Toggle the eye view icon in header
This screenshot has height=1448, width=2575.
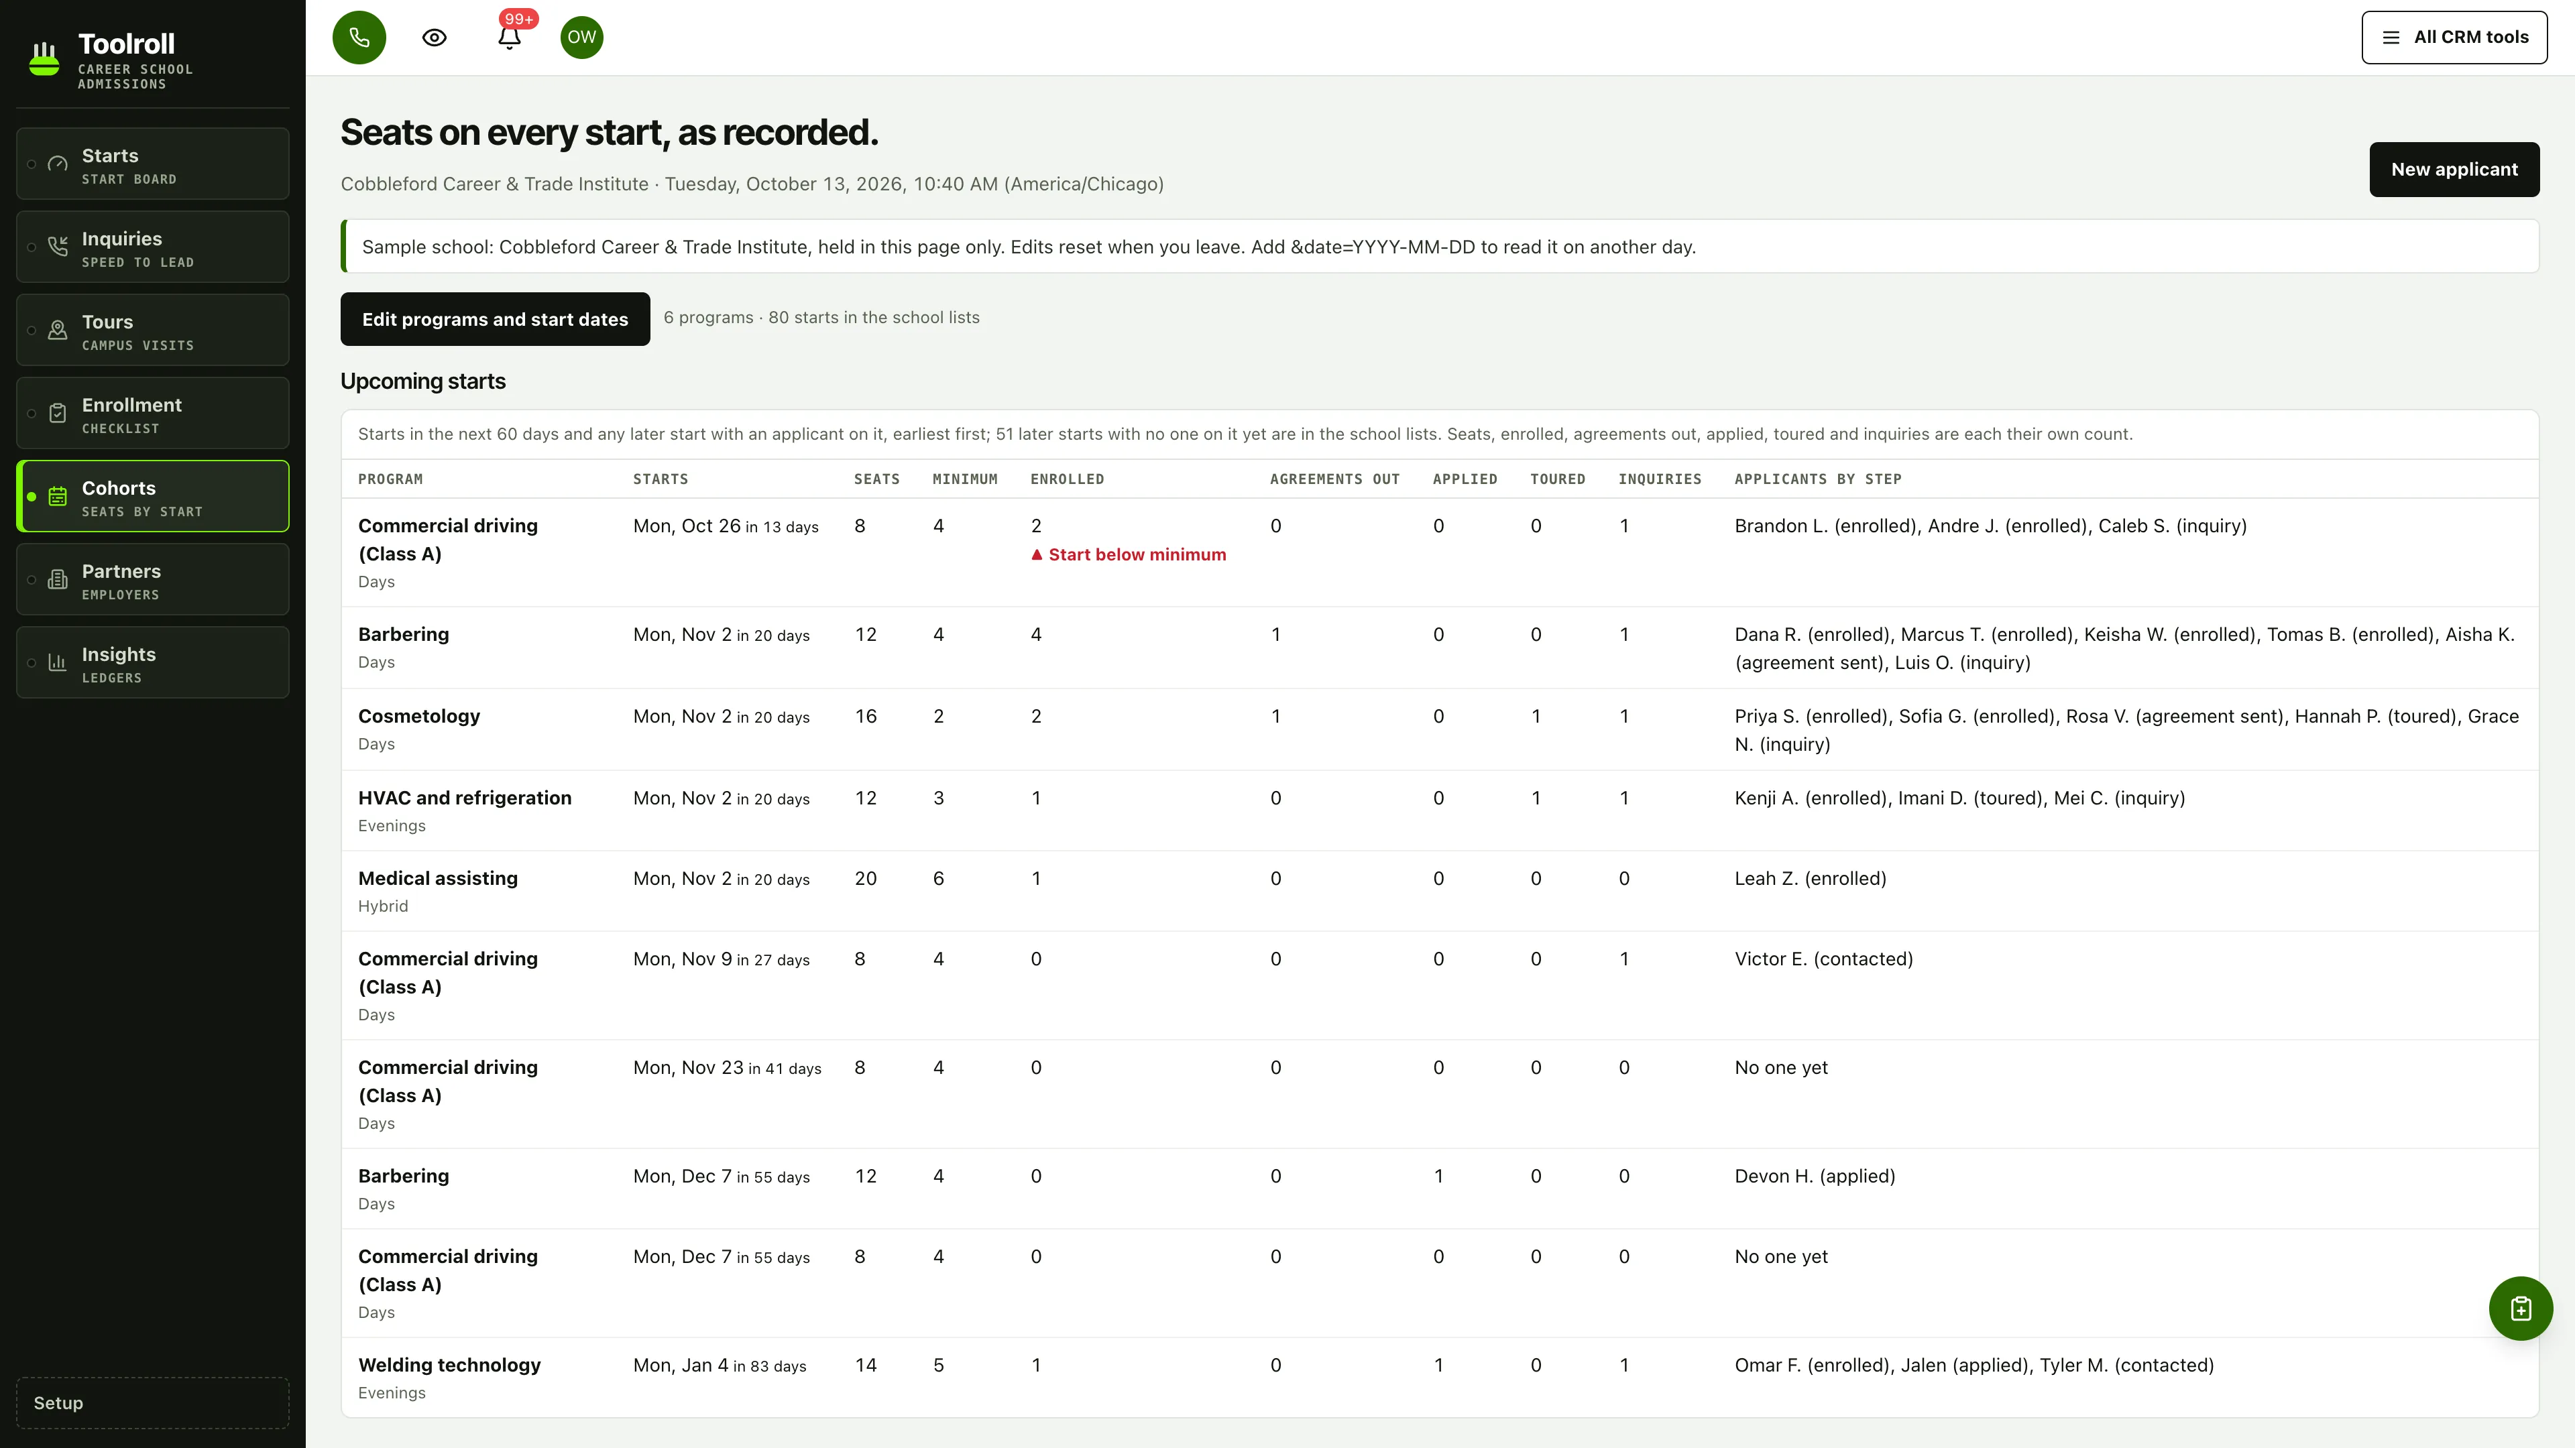click(x=434, y=38)
